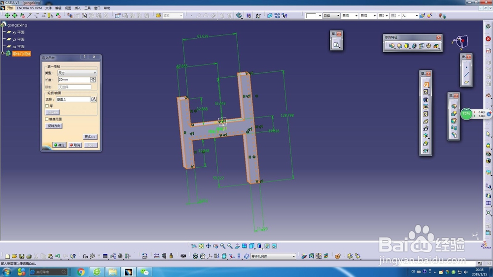Enable the 镜像范围 checkbox
This screenshot has width=493, height=277.
47,119
